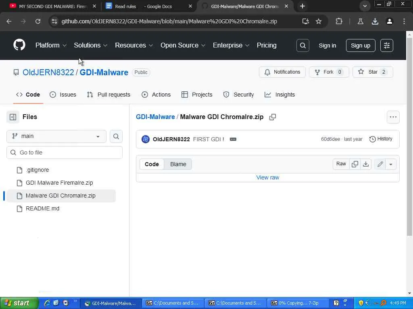The image size is (413, 309).
Task: Copy raw file contents icon
Action: 355,164
